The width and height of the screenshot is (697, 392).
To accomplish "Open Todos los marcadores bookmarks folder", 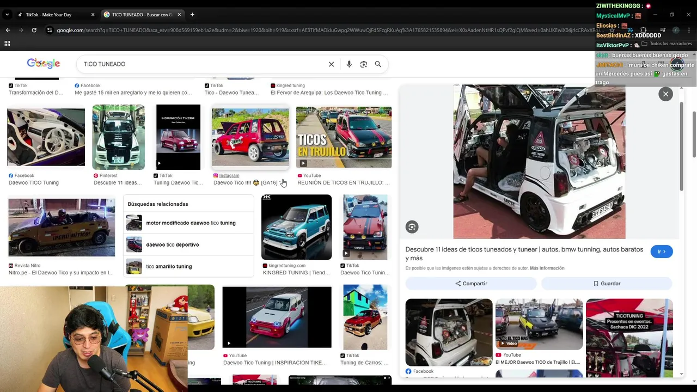I will click(667, 44).
